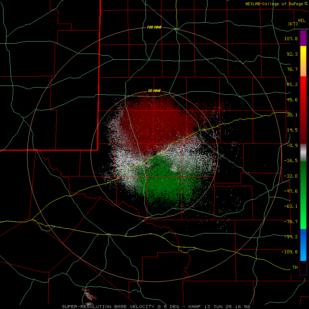Click the yellow-orange segment of velocity color bar
Viewport: 309px width, 309px height.
pos(303,61)
